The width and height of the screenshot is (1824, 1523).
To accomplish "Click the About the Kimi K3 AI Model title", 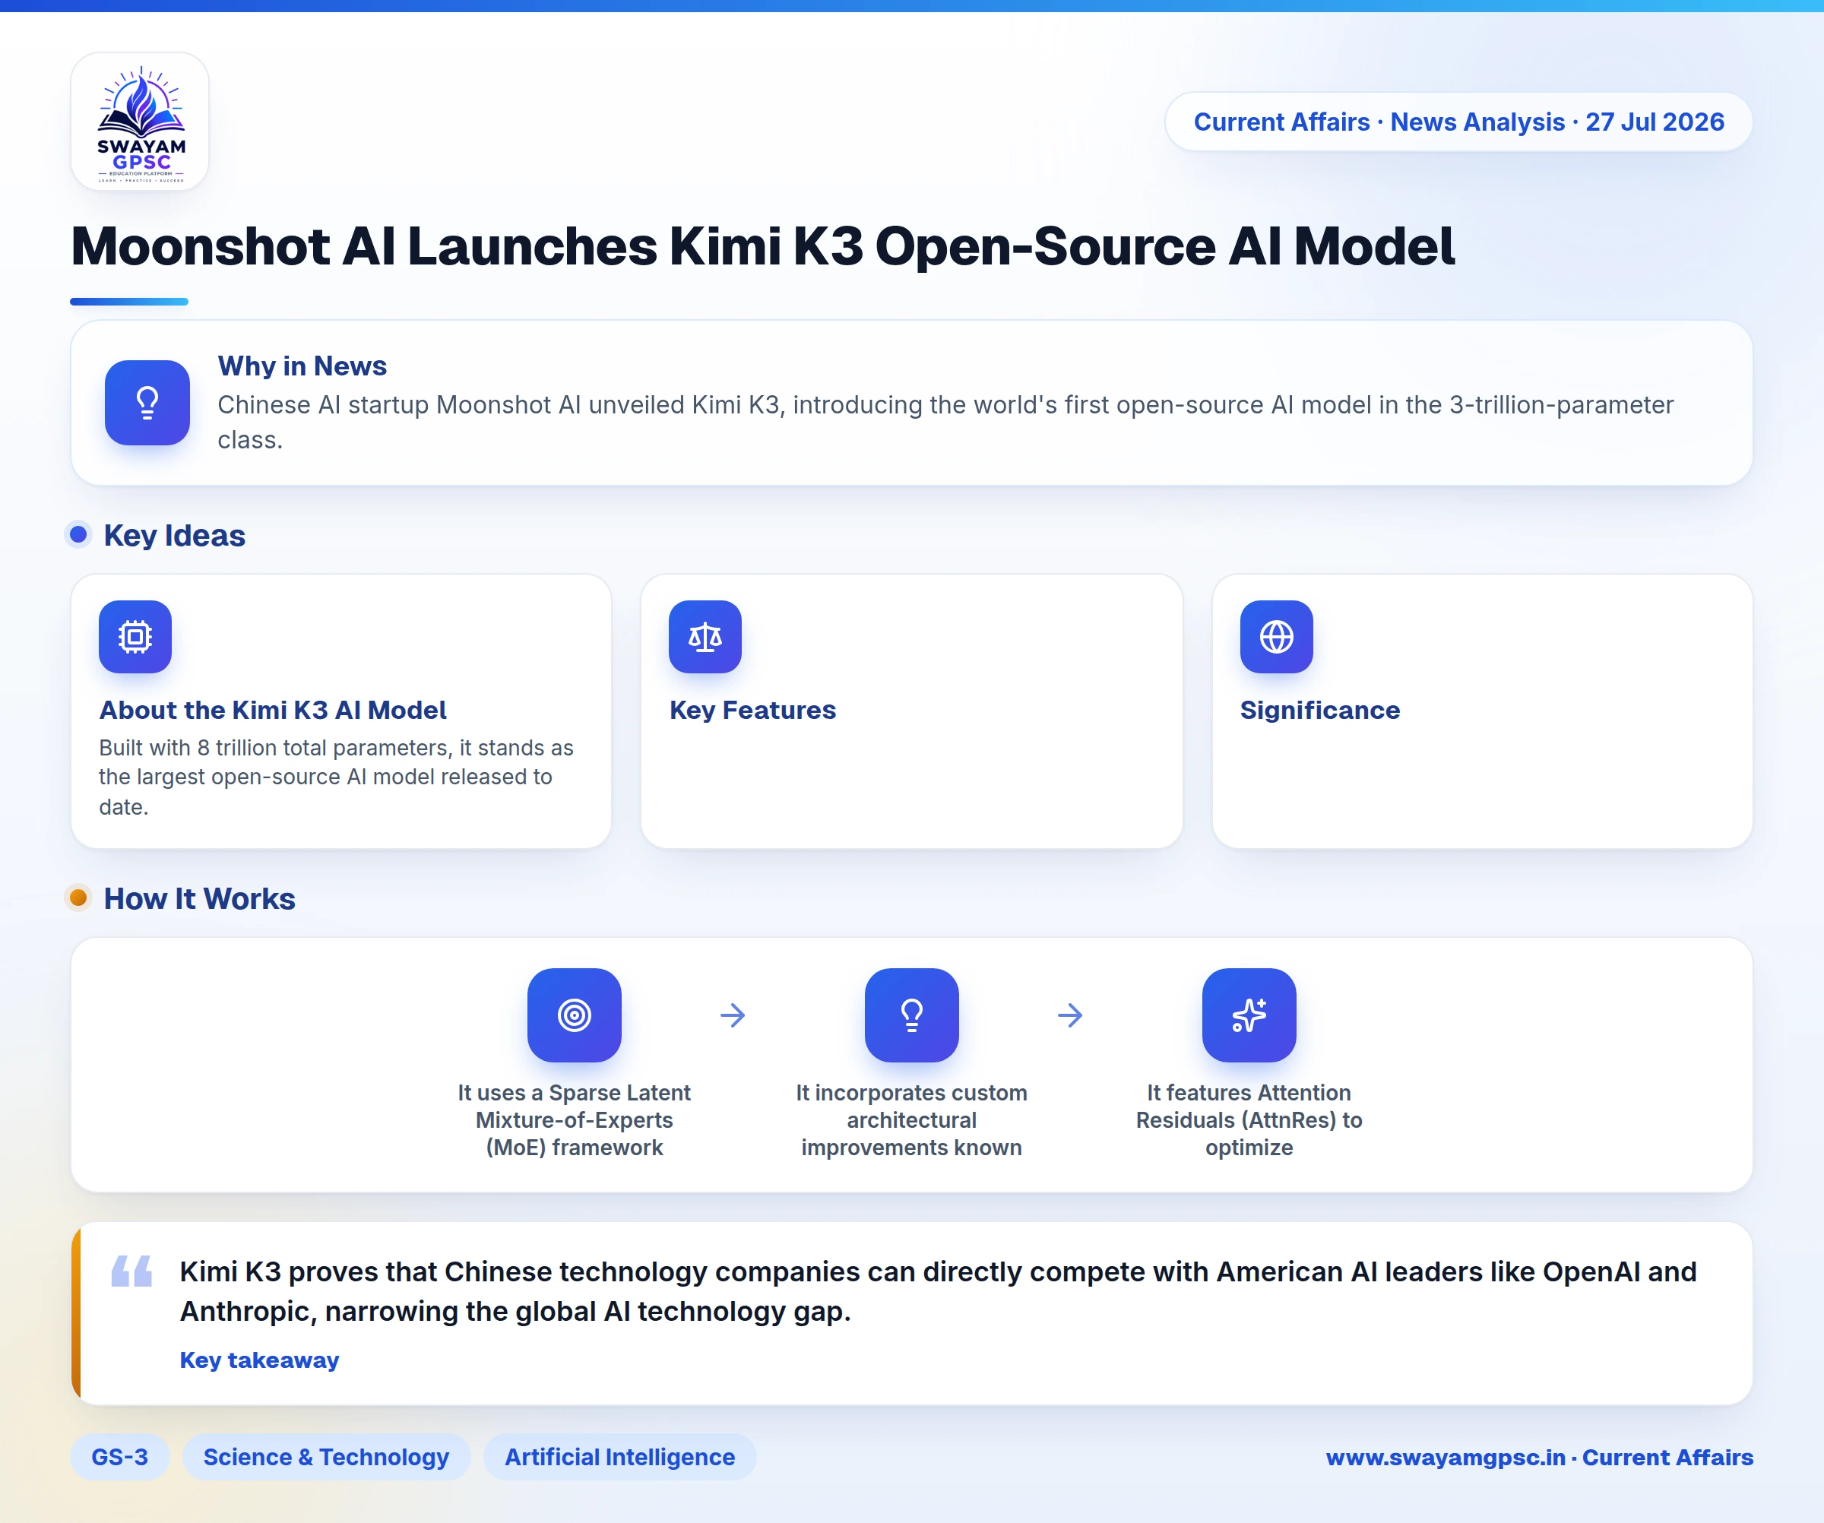I will (273, 711).
